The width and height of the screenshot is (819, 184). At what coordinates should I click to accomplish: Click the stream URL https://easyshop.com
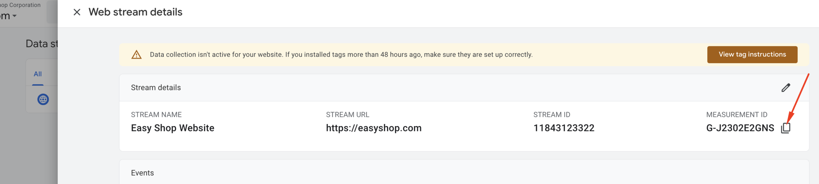click(x=374, y=128)
